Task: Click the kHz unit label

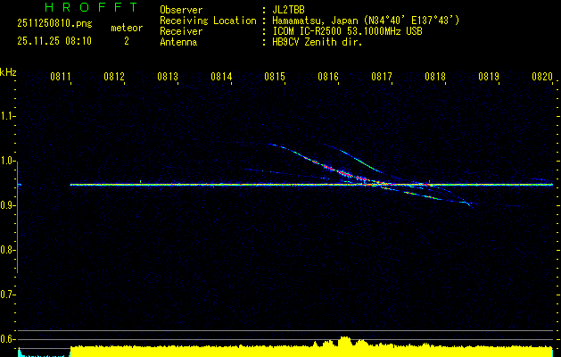Action: click(x=8, y=71)
